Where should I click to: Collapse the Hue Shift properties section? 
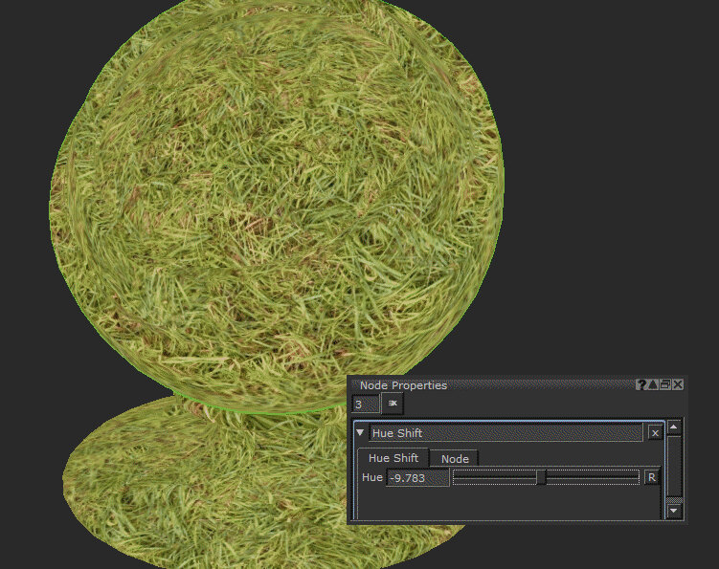(x=361, y=433)
